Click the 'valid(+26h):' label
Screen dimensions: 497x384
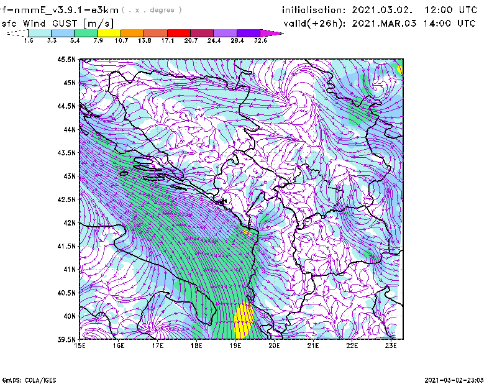point(314,24)
